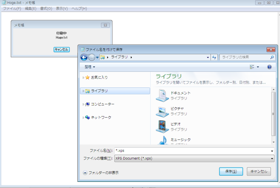Viewport: 280px width, 188px height.
Task: Close the ファイル名を付けて保存 dialog
Action: pyautogui.click(x=271, y=50)
